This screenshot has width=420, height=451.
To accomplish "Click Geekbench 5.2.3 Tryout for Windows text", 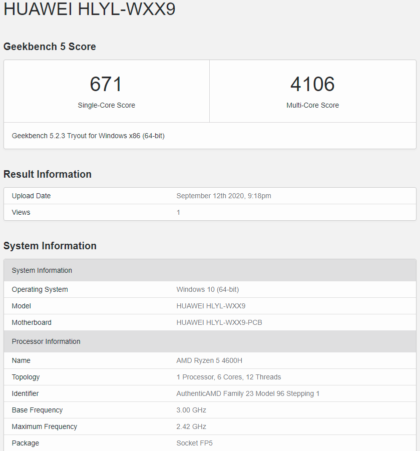I will (88, 136).
